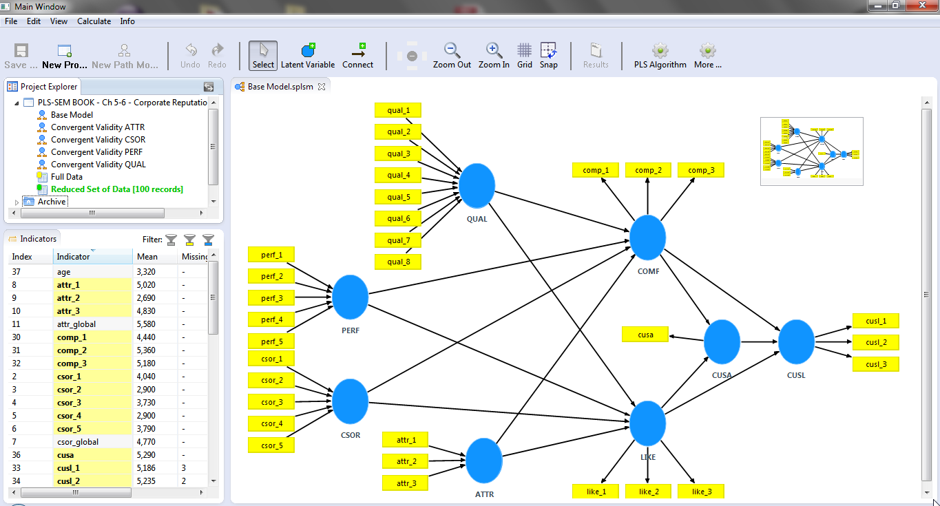This screenshot has height=506, width=940.
Task: Select the Latent Variable tool
Action: click(x=308, y=55)
